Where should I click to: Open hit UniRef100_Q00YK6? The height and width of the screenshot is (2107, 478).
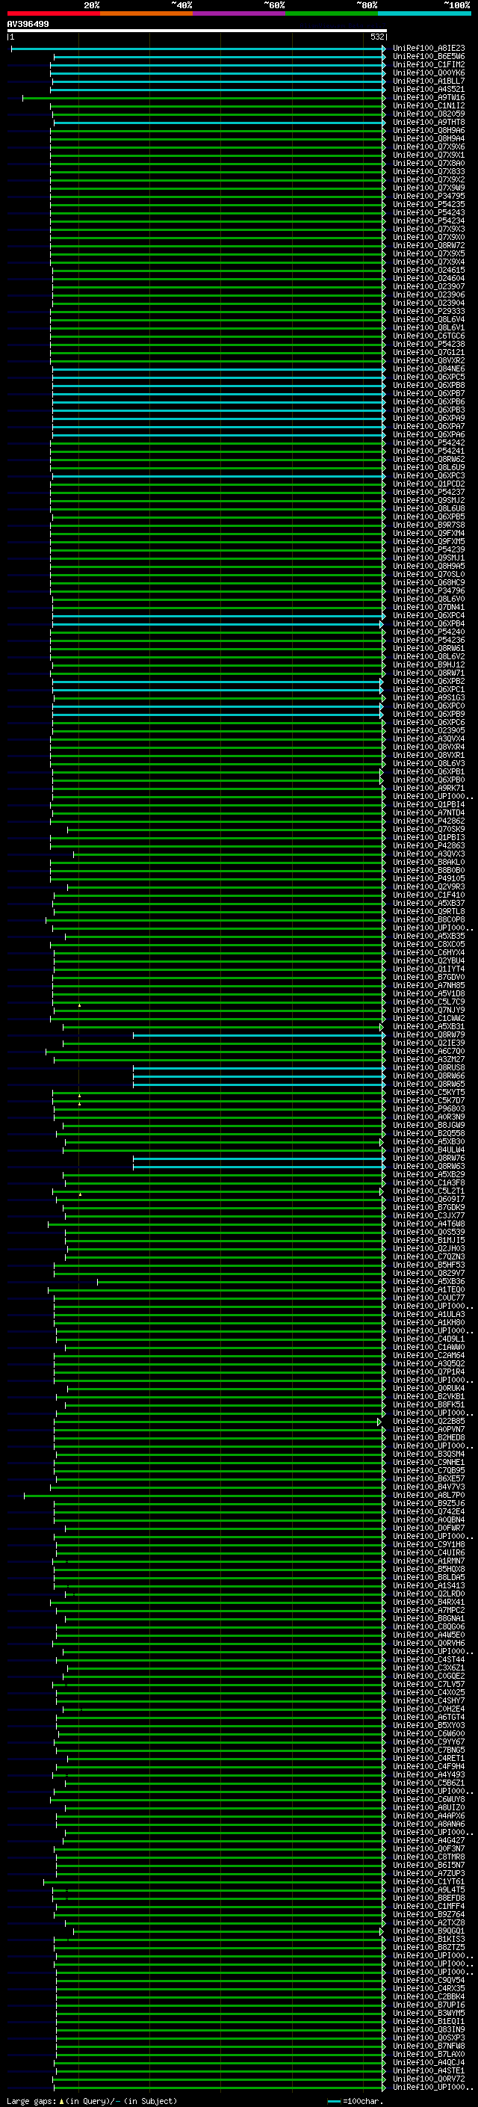pyautogui.click(x=429, y=73)
